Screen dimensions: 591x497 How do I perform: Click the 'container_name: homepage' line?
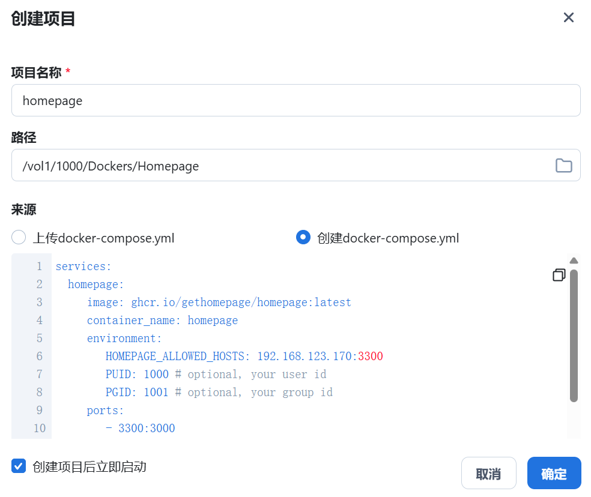tap(162, 321)
